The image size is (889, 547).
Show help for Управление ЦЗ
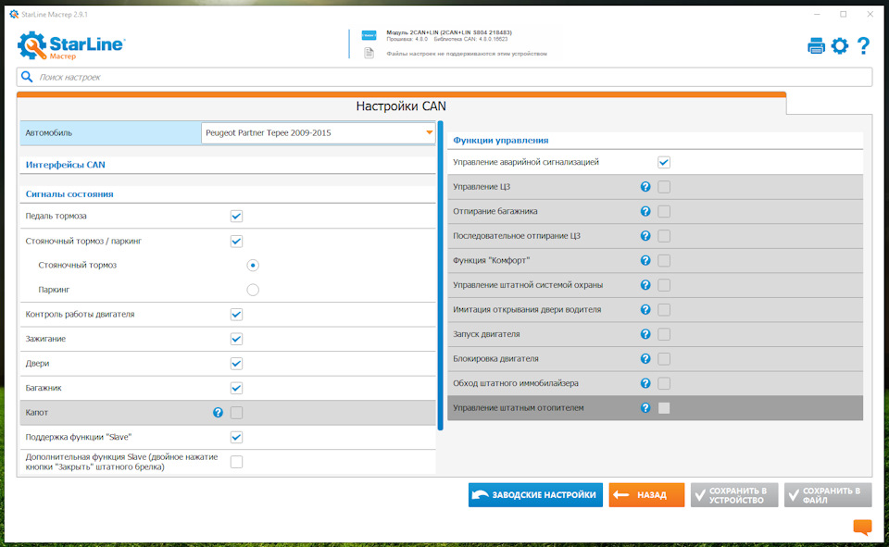pos(645,186)
